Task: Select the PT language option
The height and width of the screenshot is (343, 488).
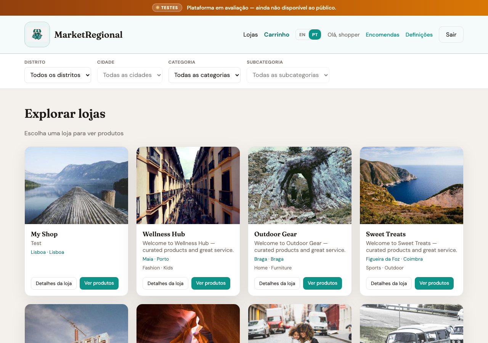Action: click(x=315, y=35)
